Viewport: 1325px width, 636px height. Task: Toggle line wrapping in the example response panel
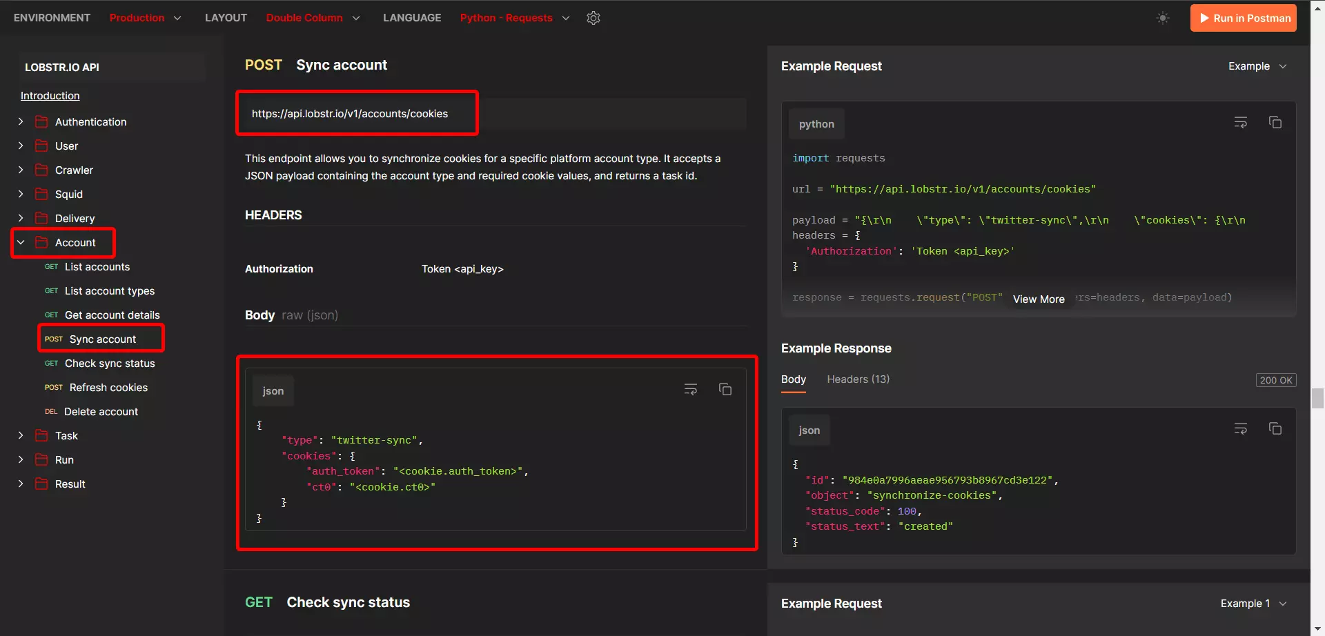[x=1240, y=428]
